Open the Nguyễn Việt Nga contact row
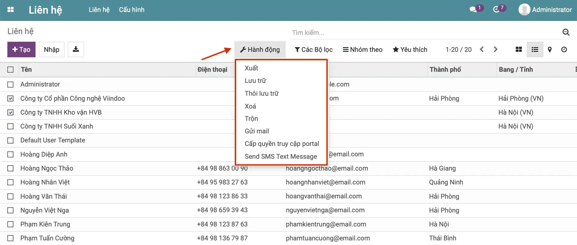Screen dimensions: 577x245 click(x=288, y=210)
